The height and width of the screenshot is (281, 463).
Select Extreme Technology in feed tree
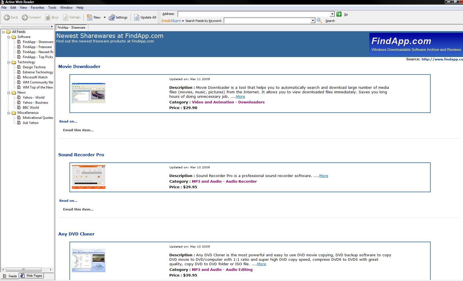point(38,72)
